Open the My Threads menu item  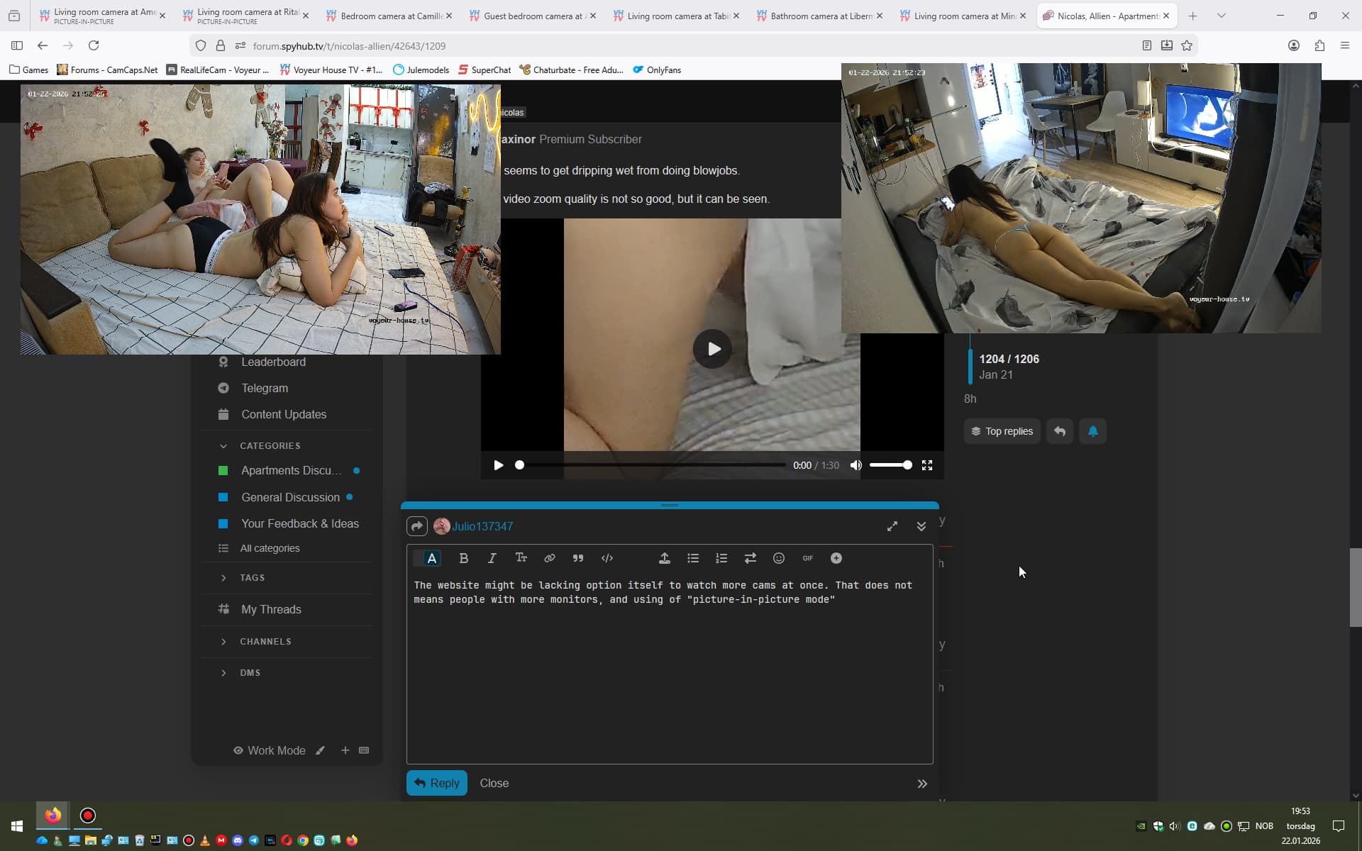(x=271, y=609)
